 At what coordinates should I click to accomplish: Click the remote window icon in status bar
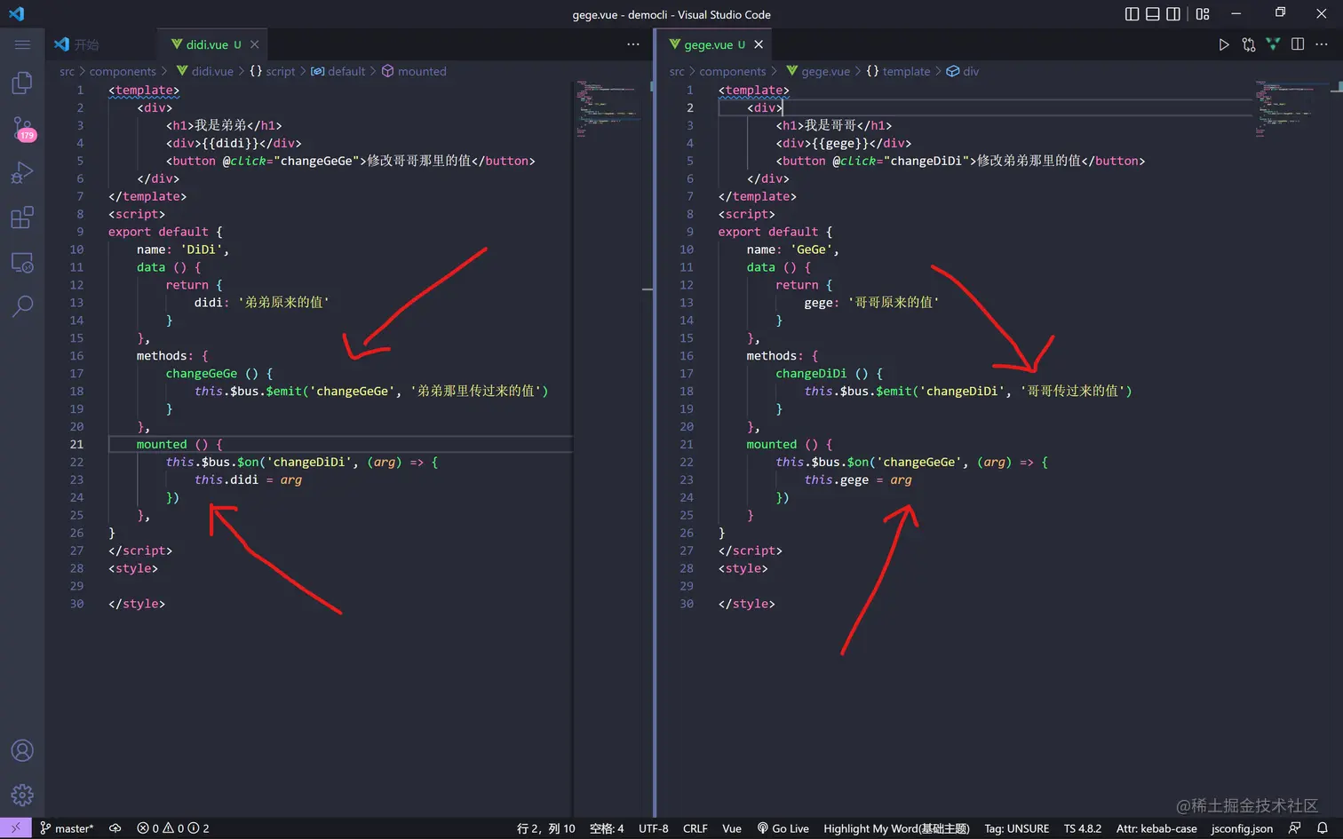(x=15, y=828)
